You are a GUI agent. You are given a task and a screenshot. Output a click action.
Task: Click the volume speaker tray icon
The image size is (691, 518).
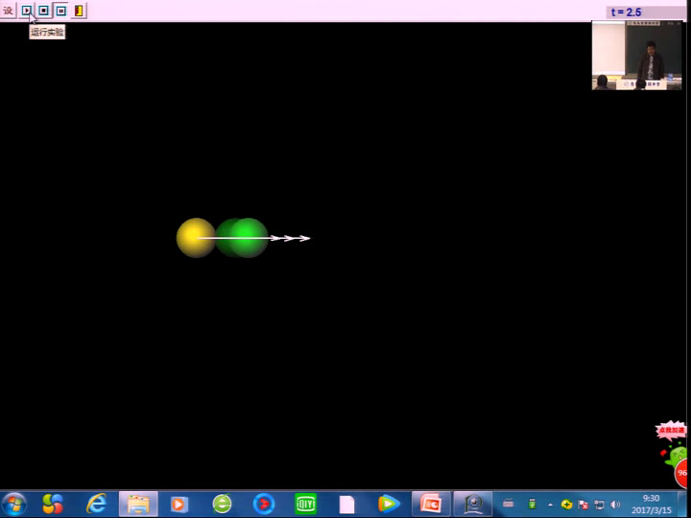pos(615,505)
